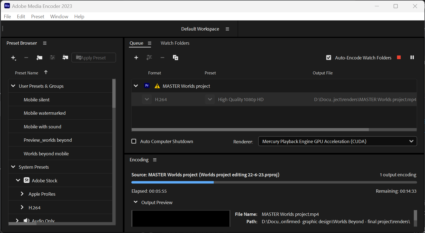Viewport: 425px width, 233px height.
Task: Open the Preset menu in the menu bar
Action: coord(37,16)
